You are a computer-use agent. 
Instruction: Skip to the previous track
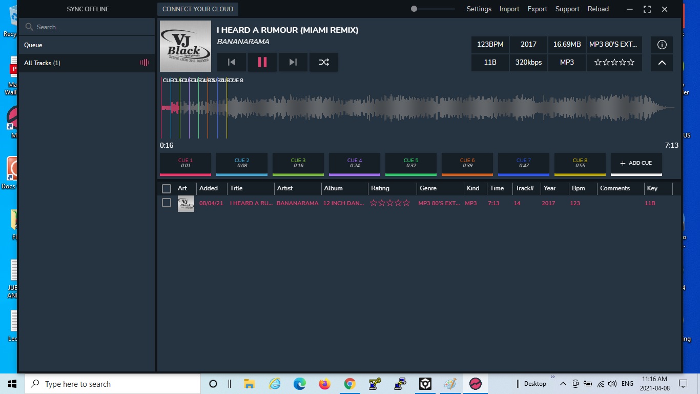click(x=232, y=62)
